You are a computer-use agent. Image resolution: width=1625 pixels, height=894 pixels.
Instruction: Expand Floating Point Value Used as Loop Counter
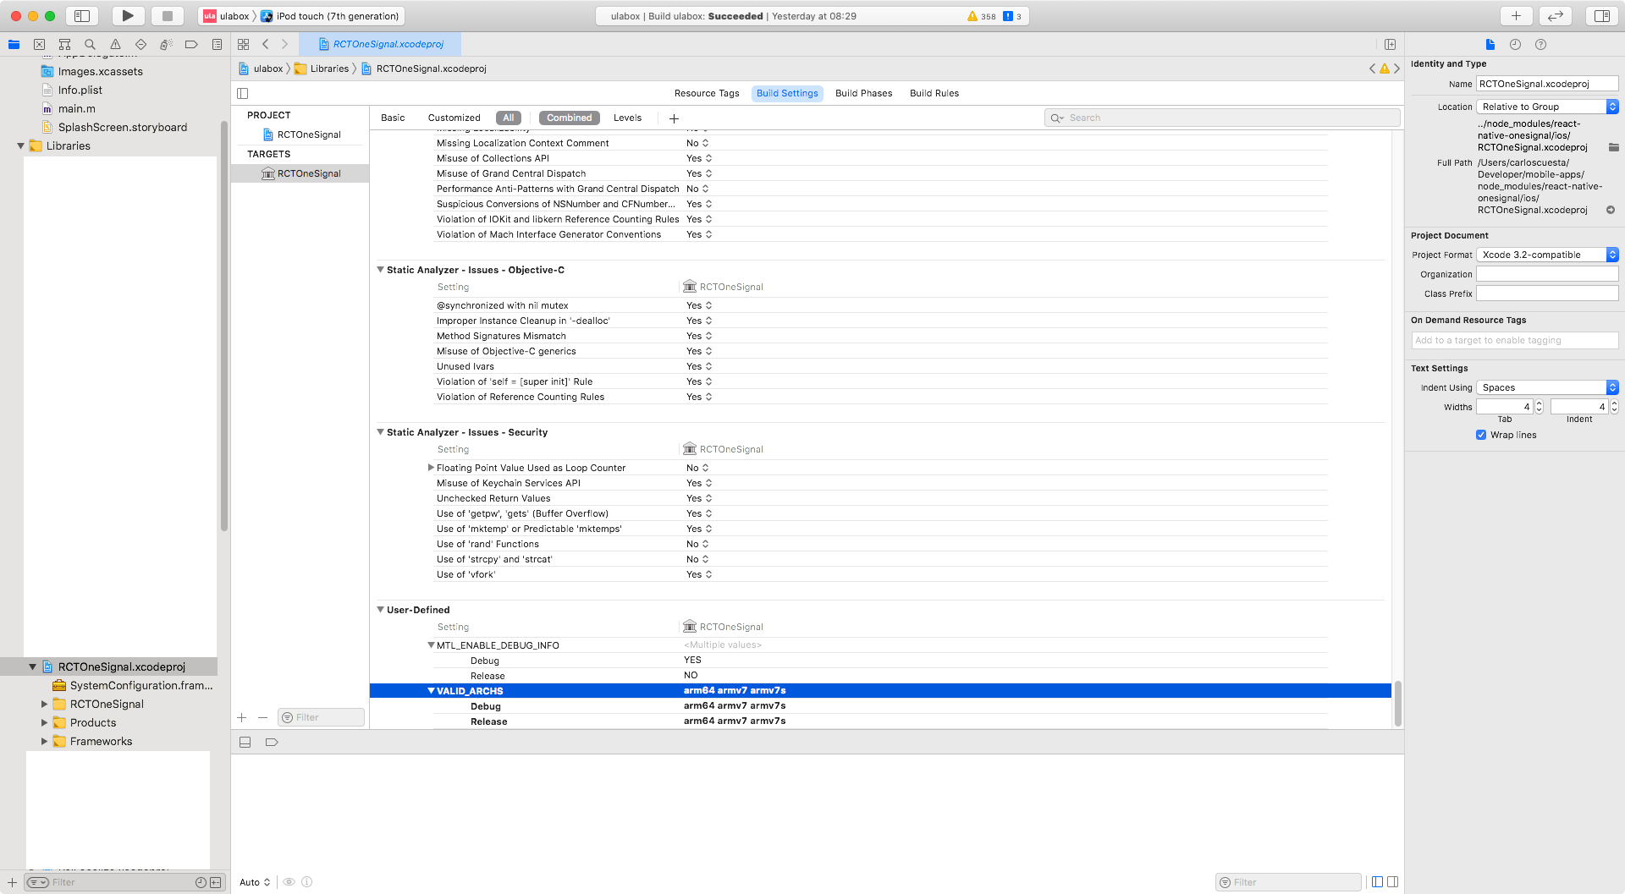tap(431, 468)
